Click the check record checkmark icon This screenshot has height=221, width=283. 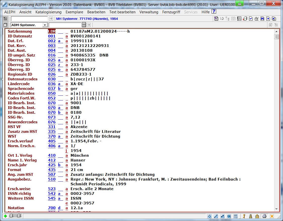(x=251, y=19)
